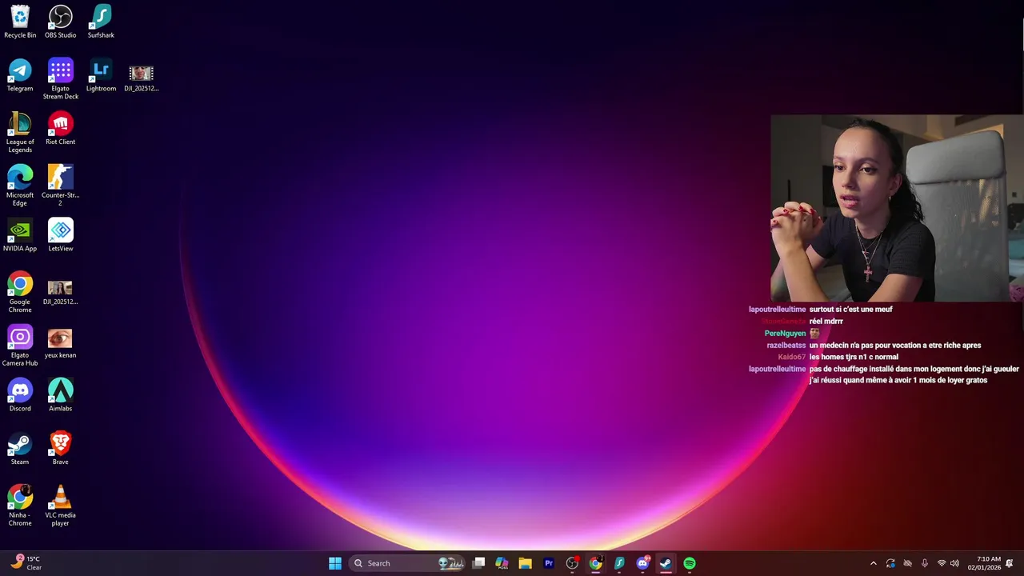This screenshot has height=576, width=1024.
Task: Select the 'yeux kenan' image file
Action: (x=61, y=342)
